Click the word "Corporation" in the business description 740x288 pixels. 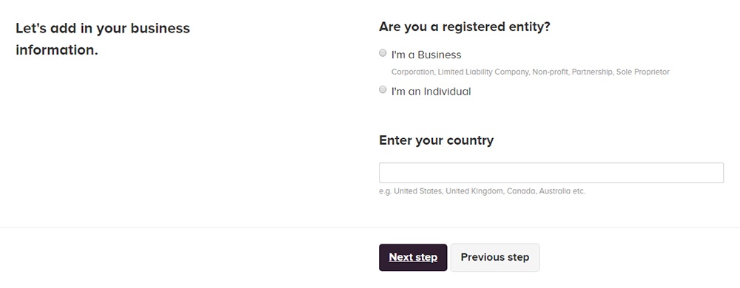[x=412, y=72]
